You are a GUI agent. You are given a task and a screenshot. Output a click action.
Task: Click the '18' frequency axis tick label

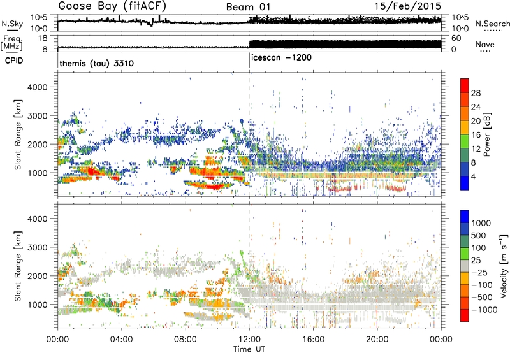[43, 38]
